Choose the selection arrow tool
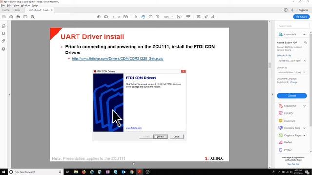The height and width of the screenshot is (175, 312). tap(136, 17)
